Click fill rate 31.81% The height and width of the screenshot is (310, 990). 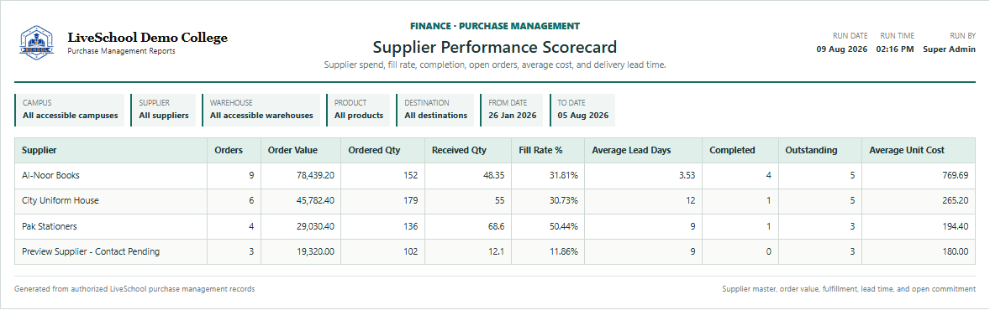(x=563, y=176)
